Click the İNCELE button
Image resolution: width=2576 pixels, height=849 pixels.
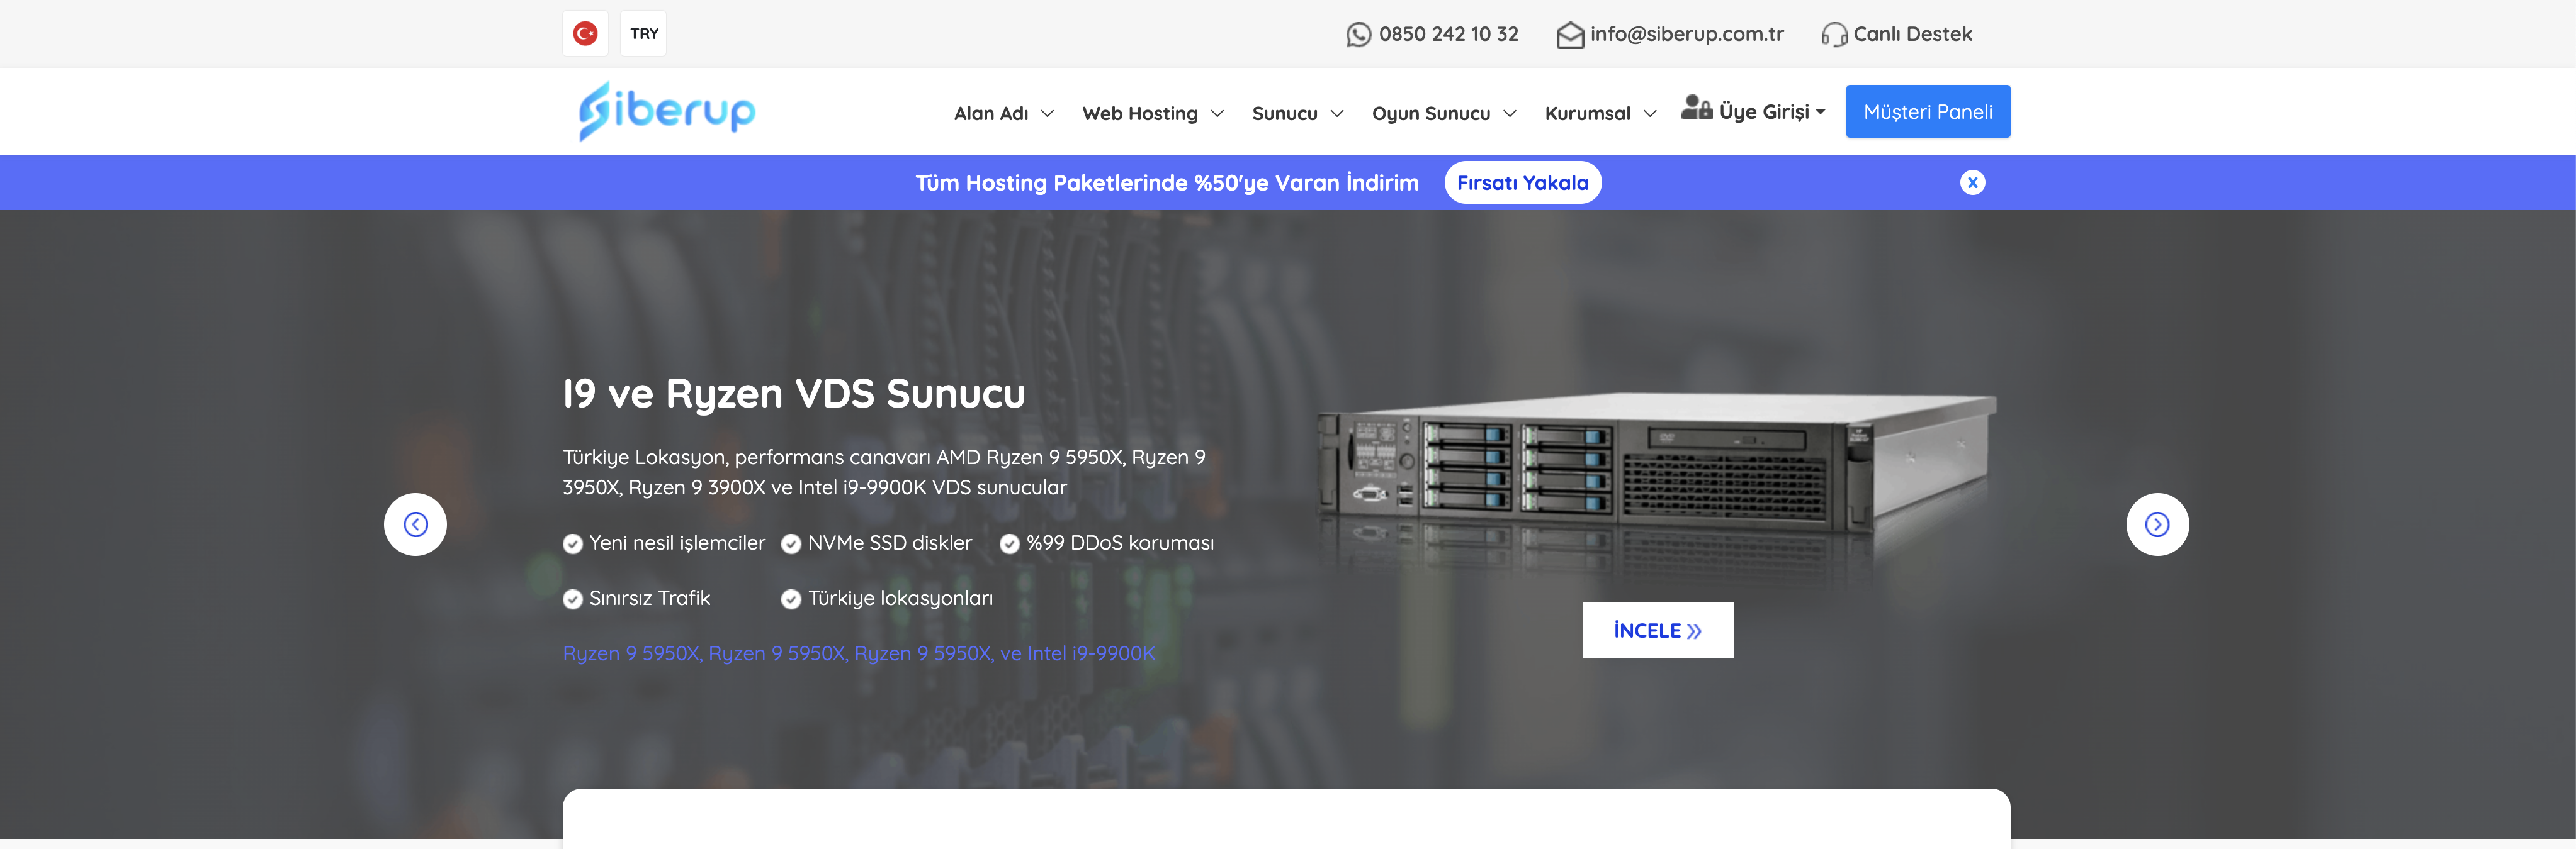1657,630
